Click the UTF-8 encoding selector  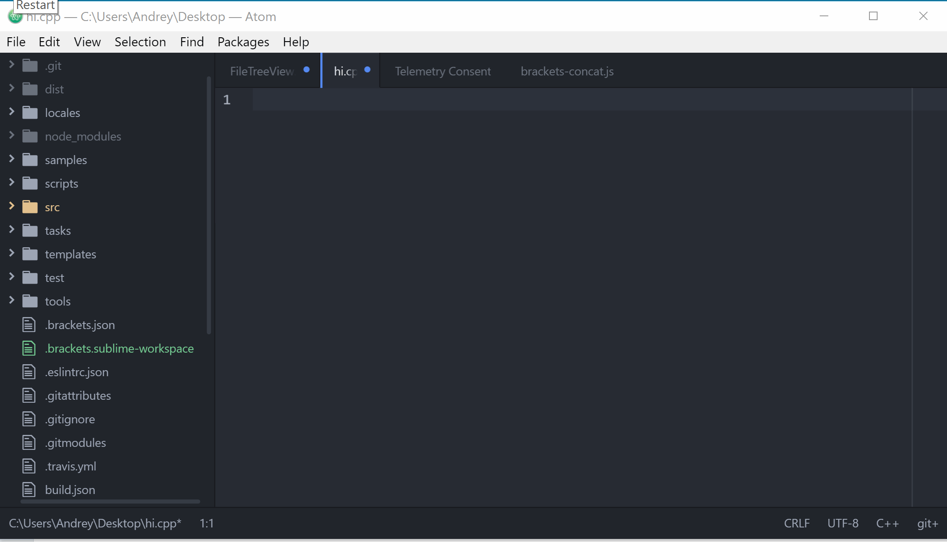(842, 523)
